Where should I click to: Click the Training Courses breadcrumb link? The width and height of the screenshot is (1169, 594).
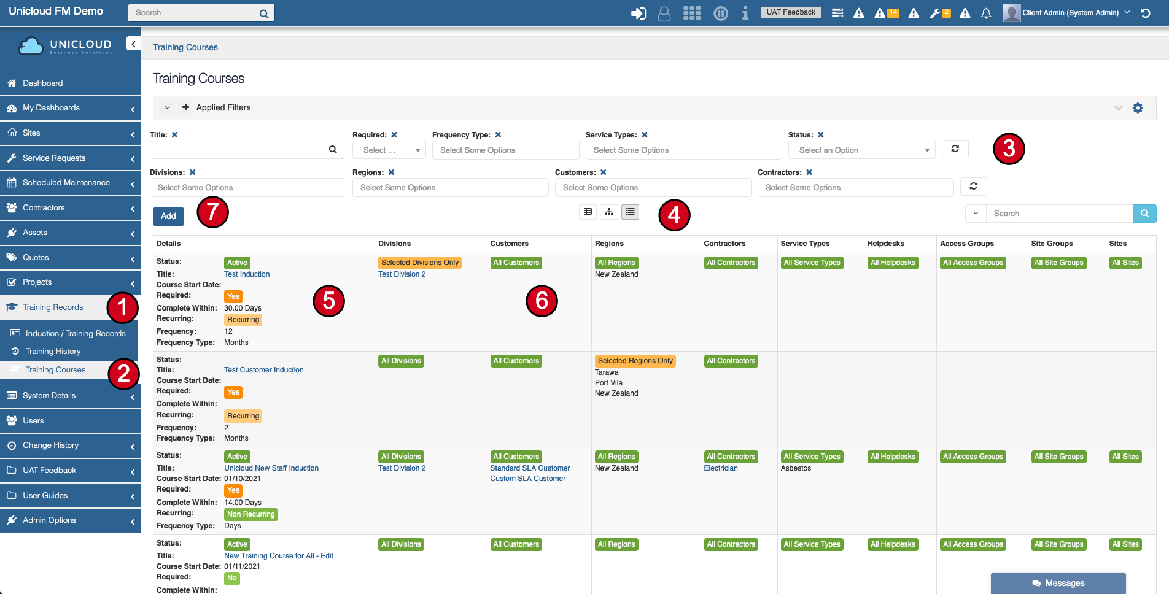click(185, 47)
